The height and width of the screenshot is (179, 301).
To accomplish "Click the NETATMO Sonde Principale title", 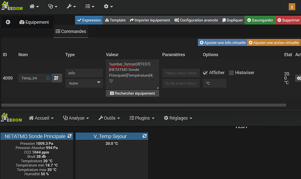I will [35, 136].
